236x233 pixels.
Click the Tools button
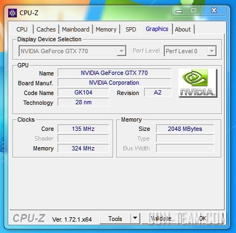[115, 218]
